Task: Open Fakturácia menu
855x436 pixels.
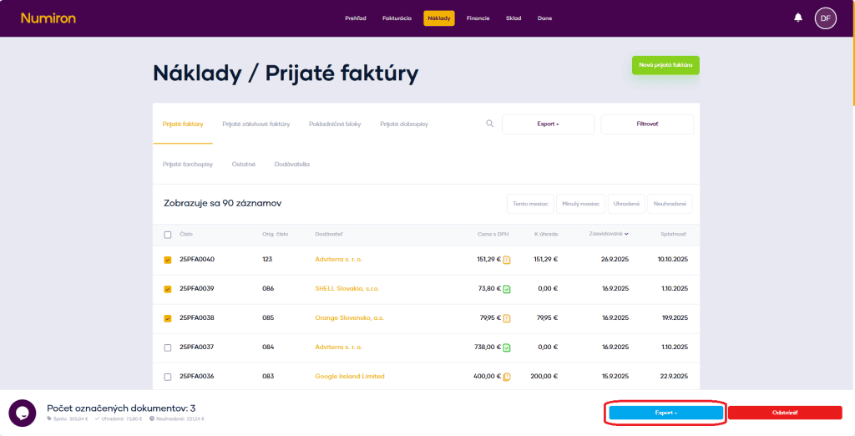Action: tap(397, 18)
